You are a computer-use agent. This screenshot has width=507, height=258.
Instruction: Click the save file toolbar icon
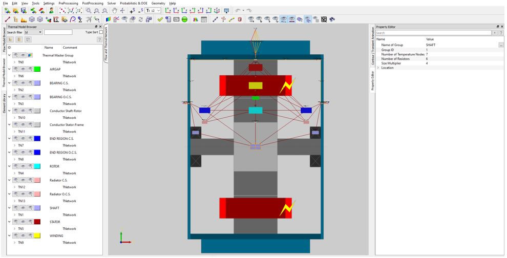[24, 10]
